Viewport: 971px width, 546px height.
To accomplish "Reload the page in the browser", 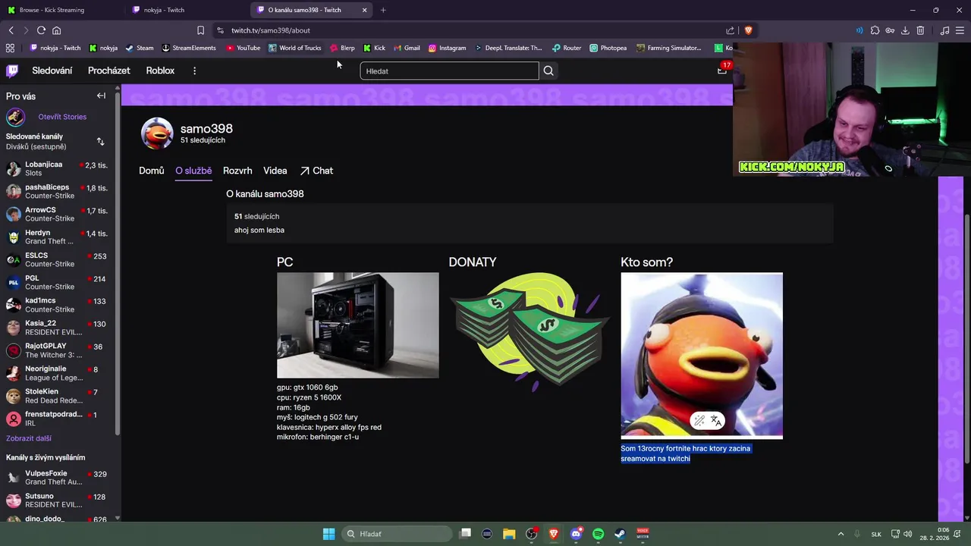I will [41, 30].
